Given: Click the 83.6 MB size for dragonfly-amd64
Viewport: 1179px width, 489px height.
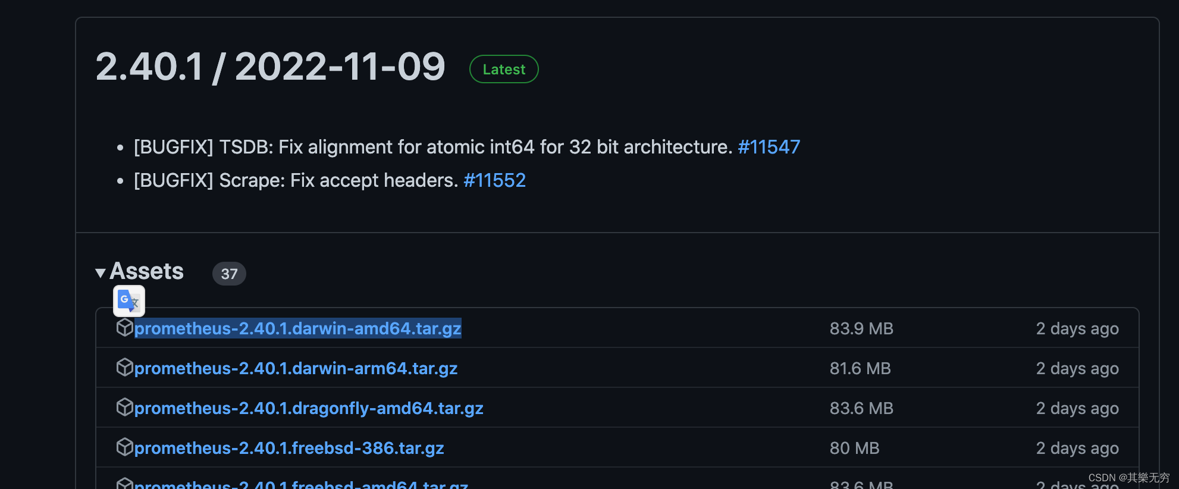Looking at the screenshot, I should coord(861,408).
